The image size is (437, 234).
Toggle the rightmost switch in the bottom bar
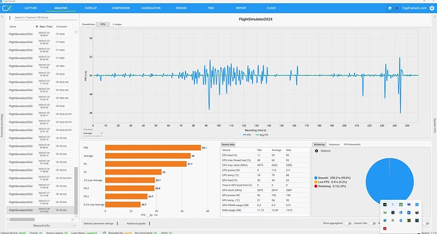(426, 223)
